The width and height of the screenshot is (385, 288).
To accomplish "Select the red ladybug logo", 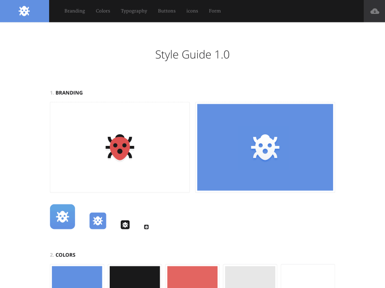I will click(x=120, y=147).
